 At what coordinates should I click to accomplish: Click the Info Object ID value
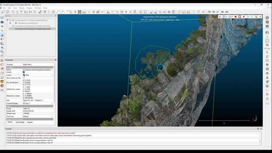[x=33, y=100]
